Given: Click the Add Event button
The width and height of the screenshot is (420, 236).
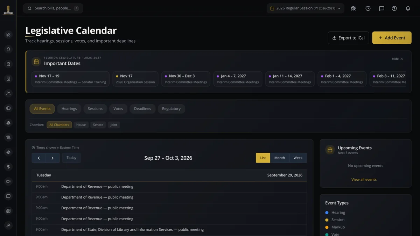Looking at the screenshot, I should tap(392, 38).
